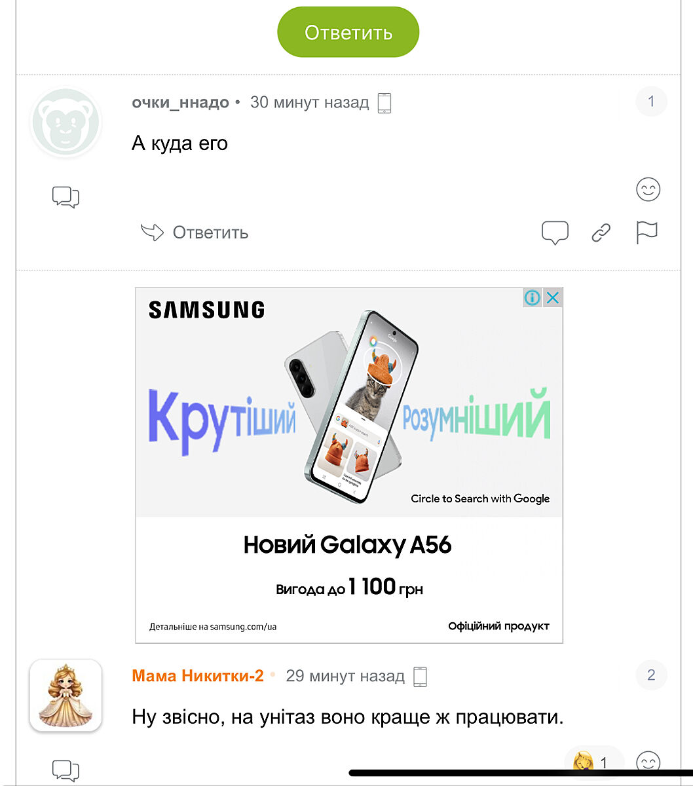Viewport: 693px width, 786px height.
Task: Reply to очки_ннадо comment via Ответить
Action: [195, 233]
